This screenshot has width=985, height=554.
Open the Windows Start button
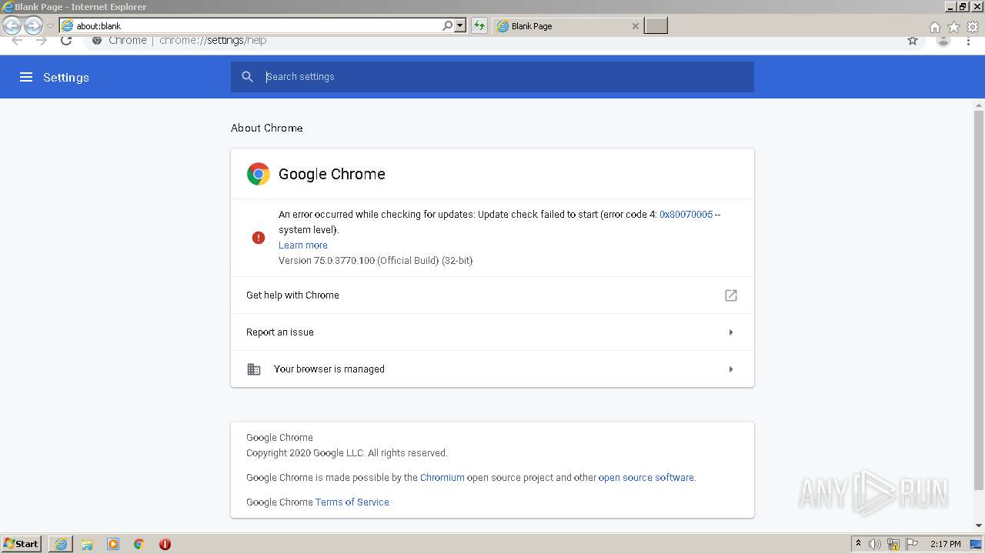point(22,544)
